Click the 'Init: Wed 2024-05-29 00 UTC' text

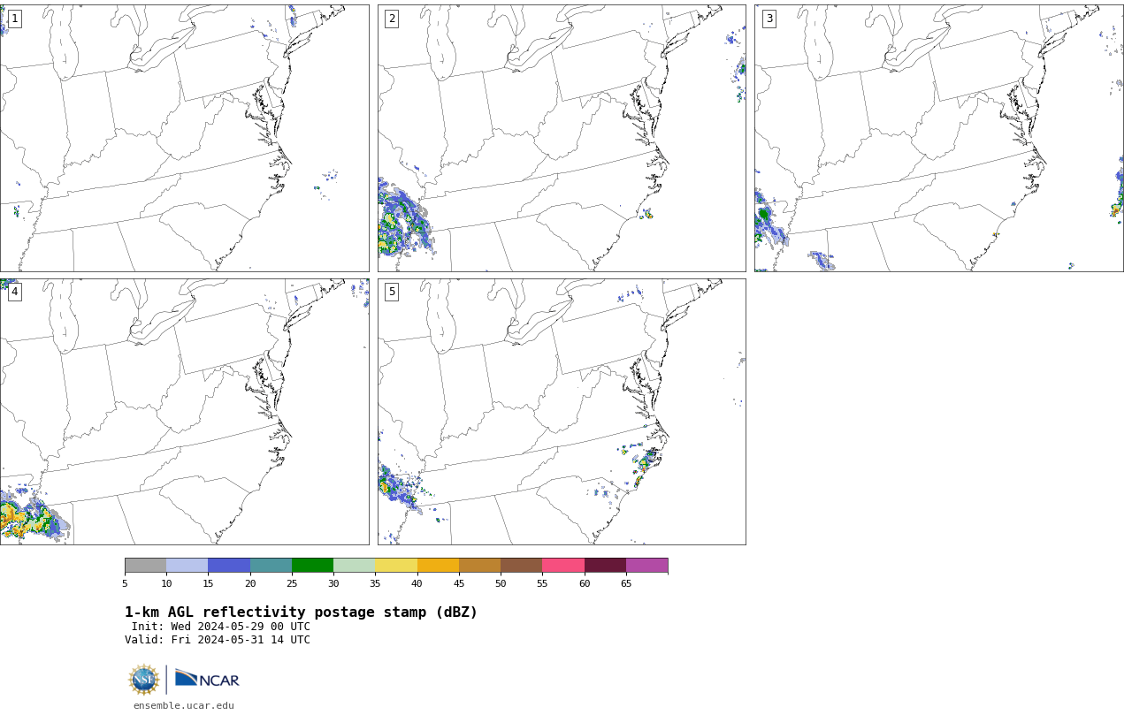(221, 627)
